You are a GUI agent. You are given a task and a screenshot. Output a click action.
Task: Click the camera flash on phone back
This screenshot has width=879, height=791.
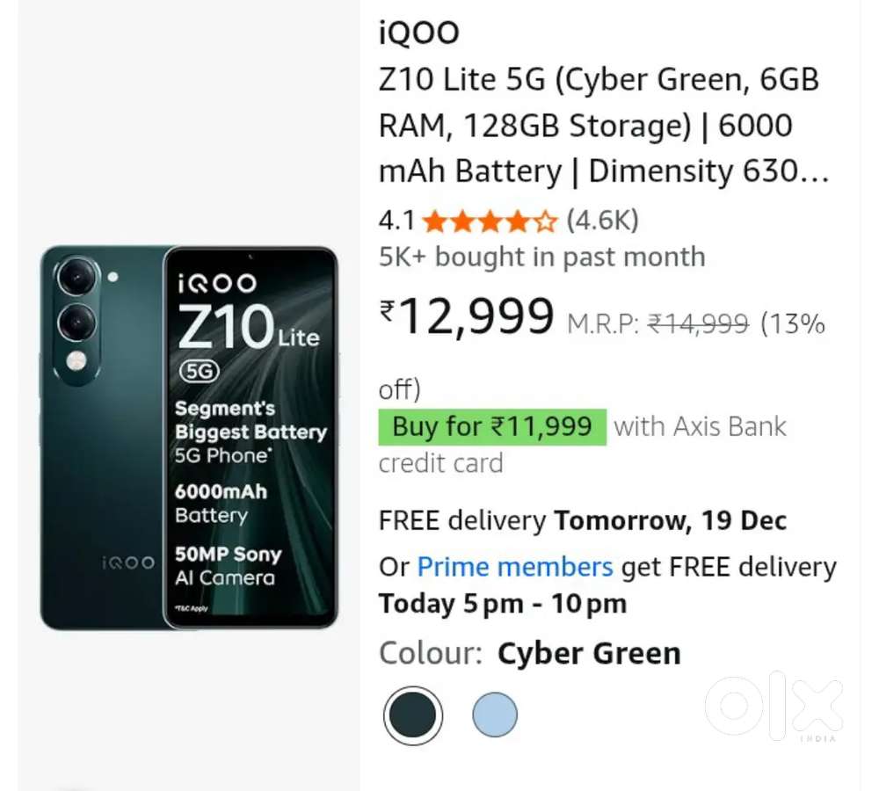pos(77,360)
